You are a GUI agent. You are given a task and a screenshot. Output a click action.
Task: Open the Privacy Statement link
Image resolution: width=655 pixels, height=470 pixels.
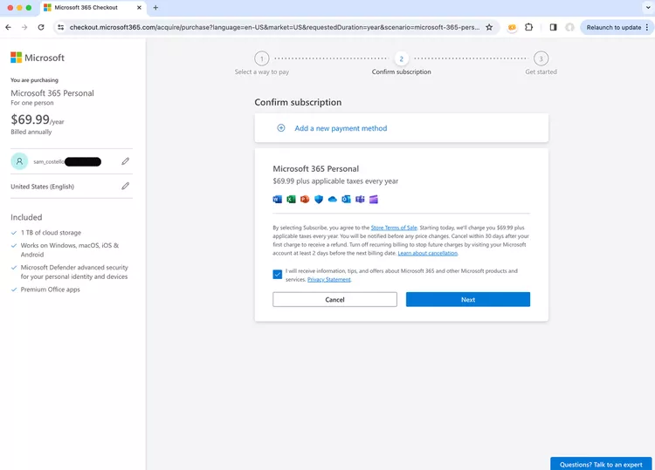329,279
